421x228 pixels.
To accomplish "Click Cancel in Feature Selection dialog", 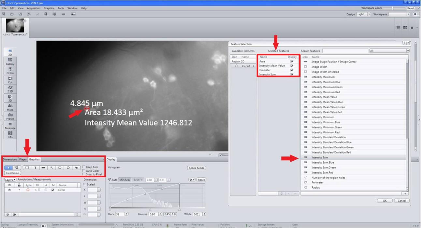I will click(401, 201).
